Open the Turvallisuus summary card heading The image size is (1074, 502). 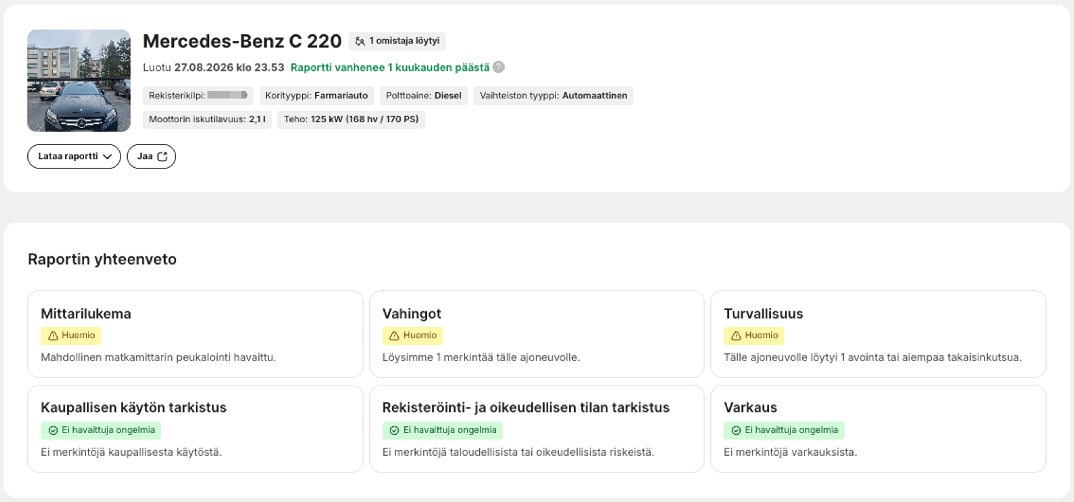763,314
